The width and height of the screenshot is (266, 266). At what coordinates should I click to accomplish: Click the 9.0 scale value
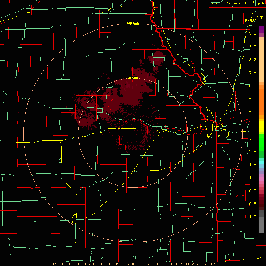tap(253, 46)
